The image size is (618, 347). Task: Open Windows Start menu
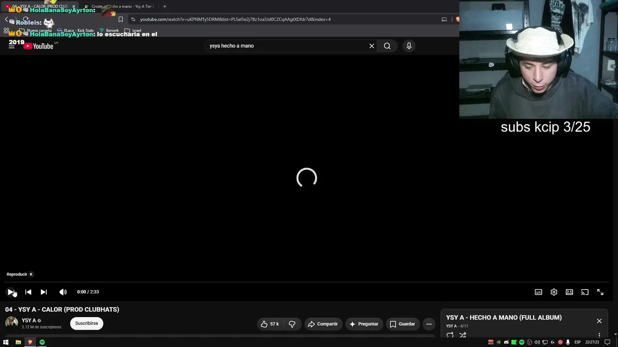(x=6, y=342)
